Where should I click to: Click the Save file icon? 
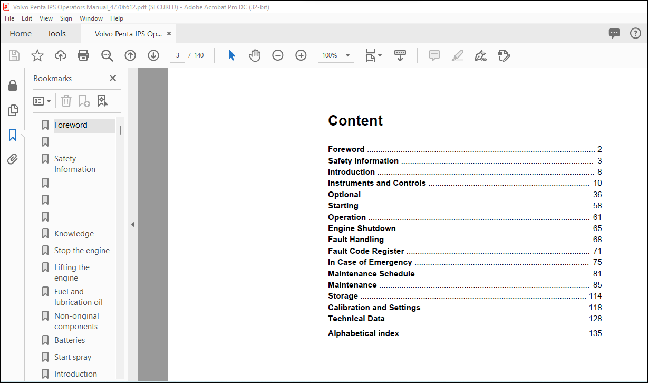click(x=14, y=55)
